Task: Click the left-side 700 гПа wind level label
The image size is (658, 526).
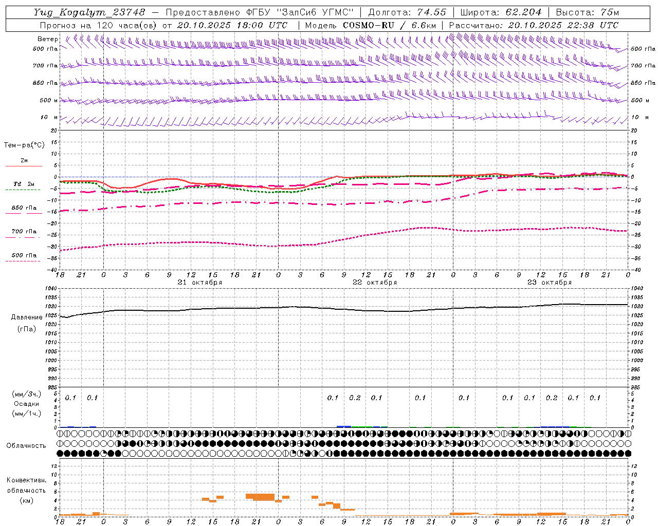Action: (x=45, y=66)
